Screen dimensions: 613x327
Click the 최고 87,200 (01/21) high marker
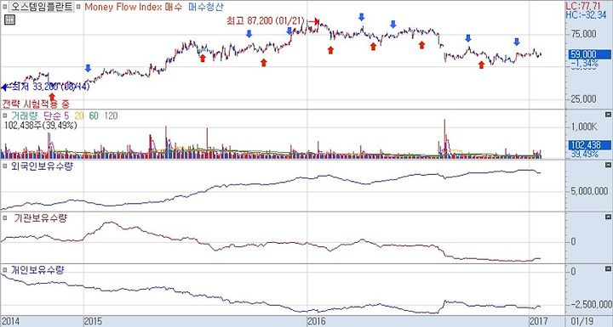pyautogui.click(x=266, y=20)
